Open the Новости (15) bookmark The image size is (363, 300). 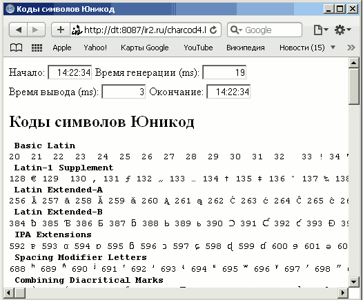tap(302, 48)
